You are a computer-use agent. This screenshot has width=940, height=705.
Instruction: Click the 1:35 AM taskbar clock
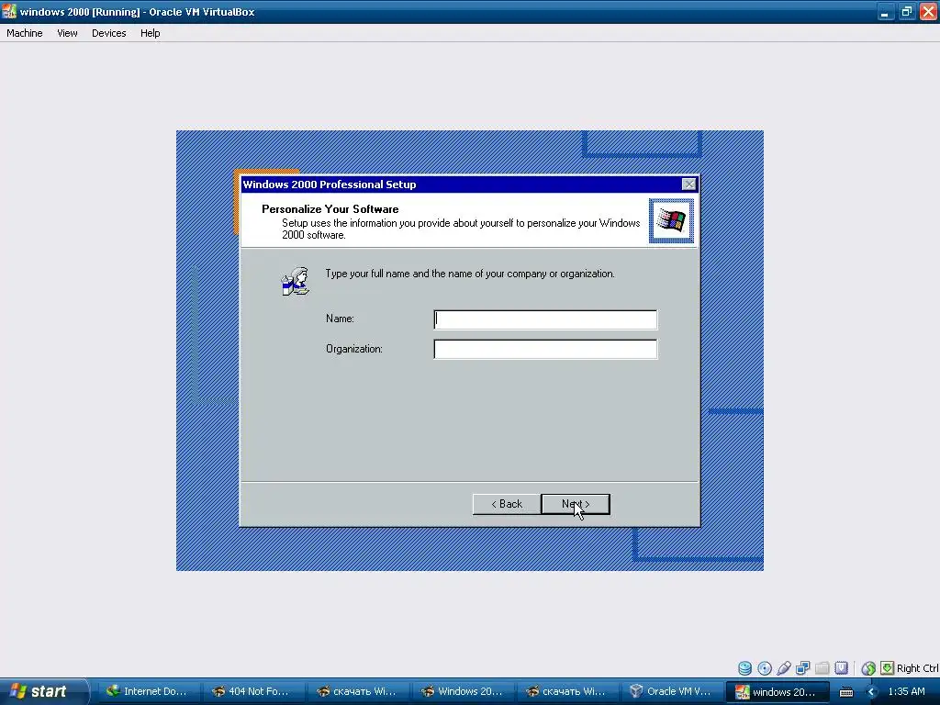(x=906, y=692)
